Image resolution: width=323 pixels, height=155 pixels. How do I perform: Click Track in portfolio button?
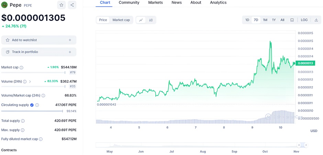click(x=38, y=52)
